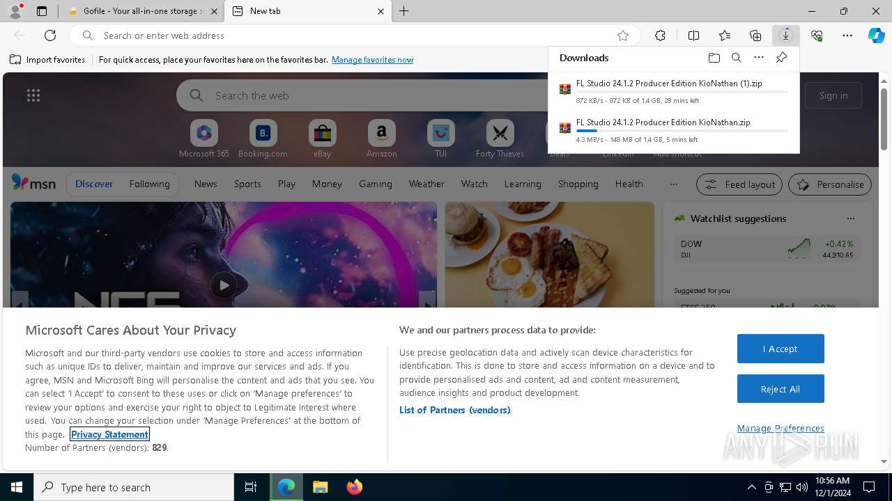The height and width of the screenshot is (501, 892).
Task: Open the Learning category
Action: (x=523, y=184)
